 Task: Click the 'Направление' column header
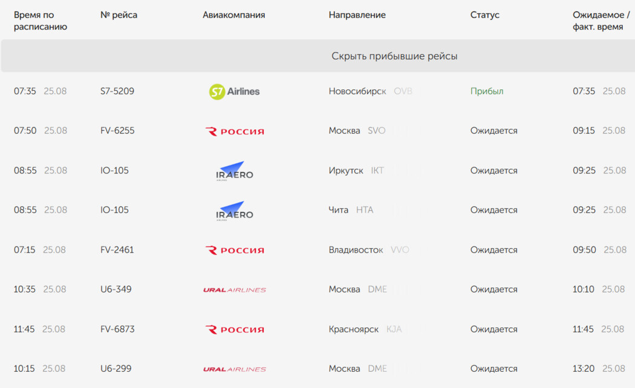tap(357, 15)
